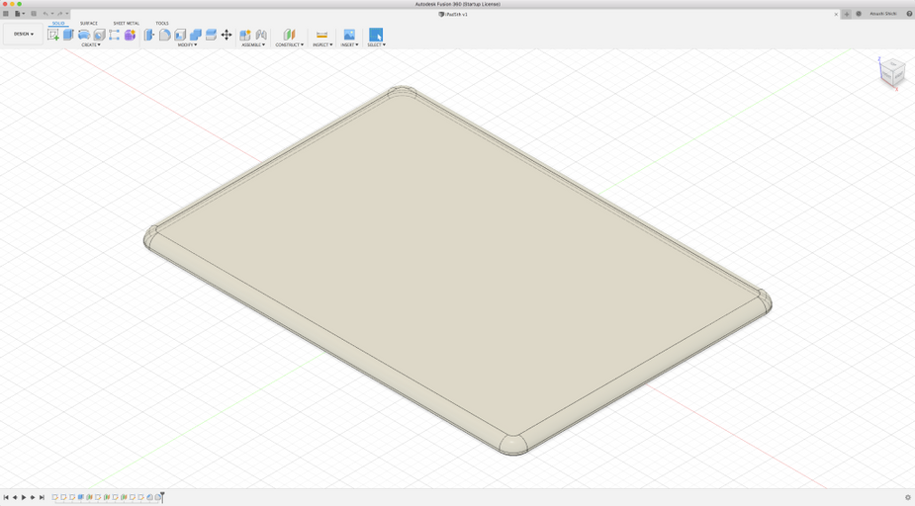Expand the CREATE dropdown menu
Viewport: 915px width, 506px height.
(x=91, y=45)
